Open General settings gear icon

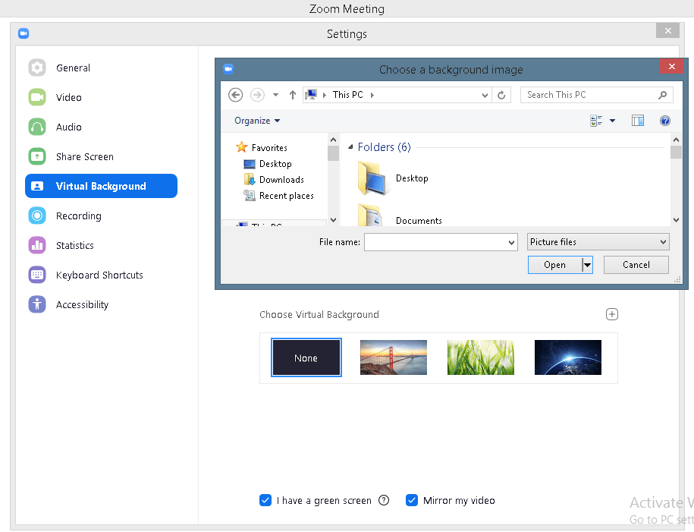point(37,68)
